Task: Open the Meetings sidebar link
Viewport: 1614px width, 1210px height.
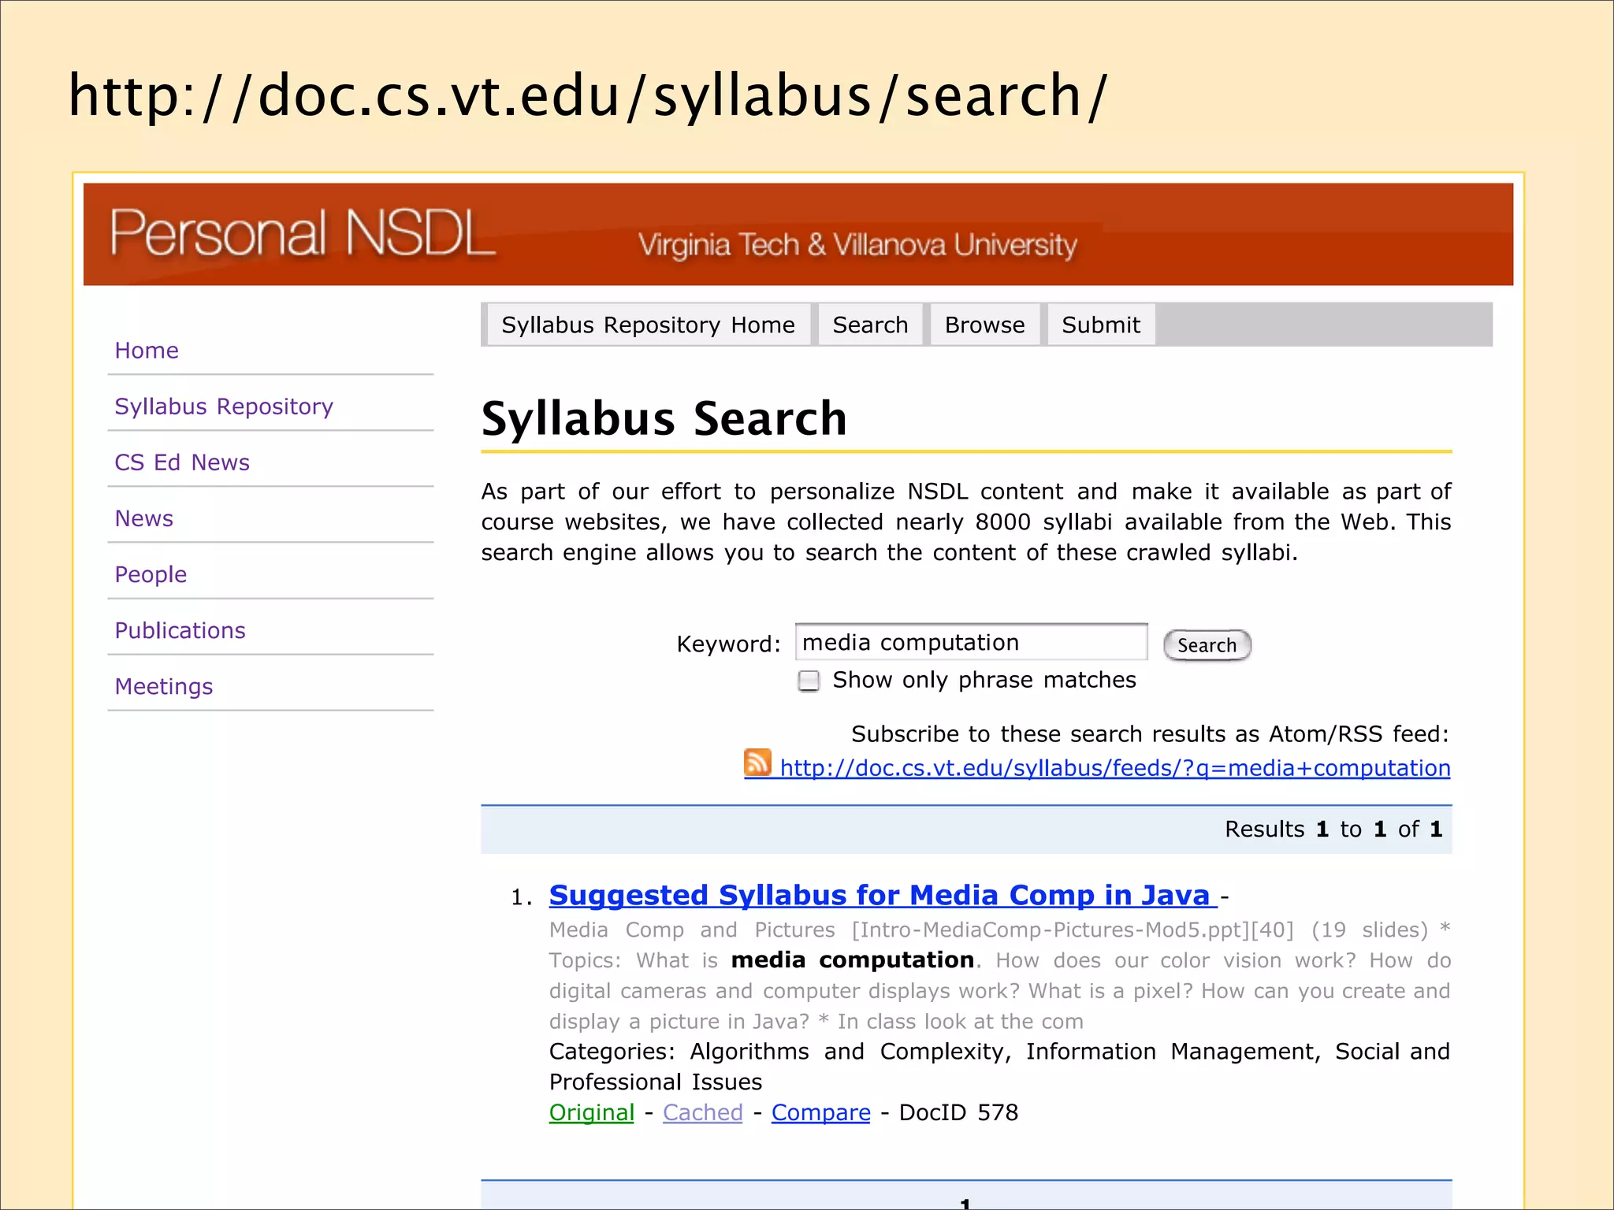Action: [164, 686]
